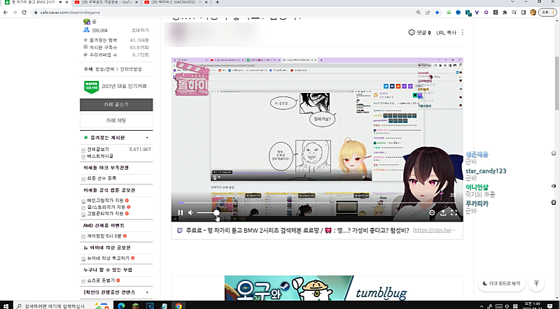Open the 베스트게시글 board
560x309 pixels.
(100, 156)
